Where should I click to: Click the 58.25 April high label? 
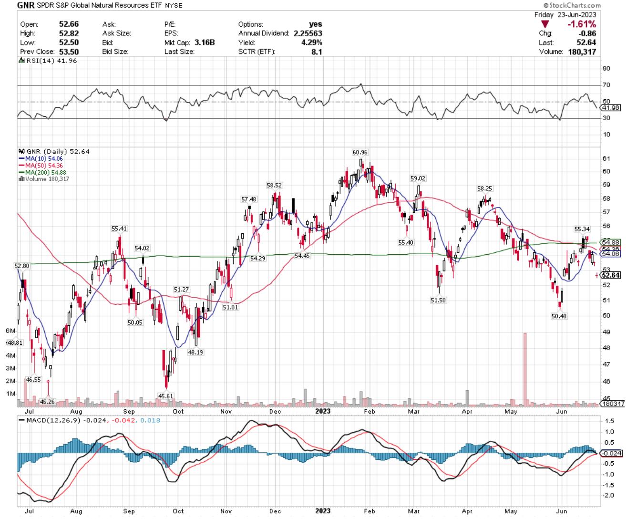click(x=485, y=188)
